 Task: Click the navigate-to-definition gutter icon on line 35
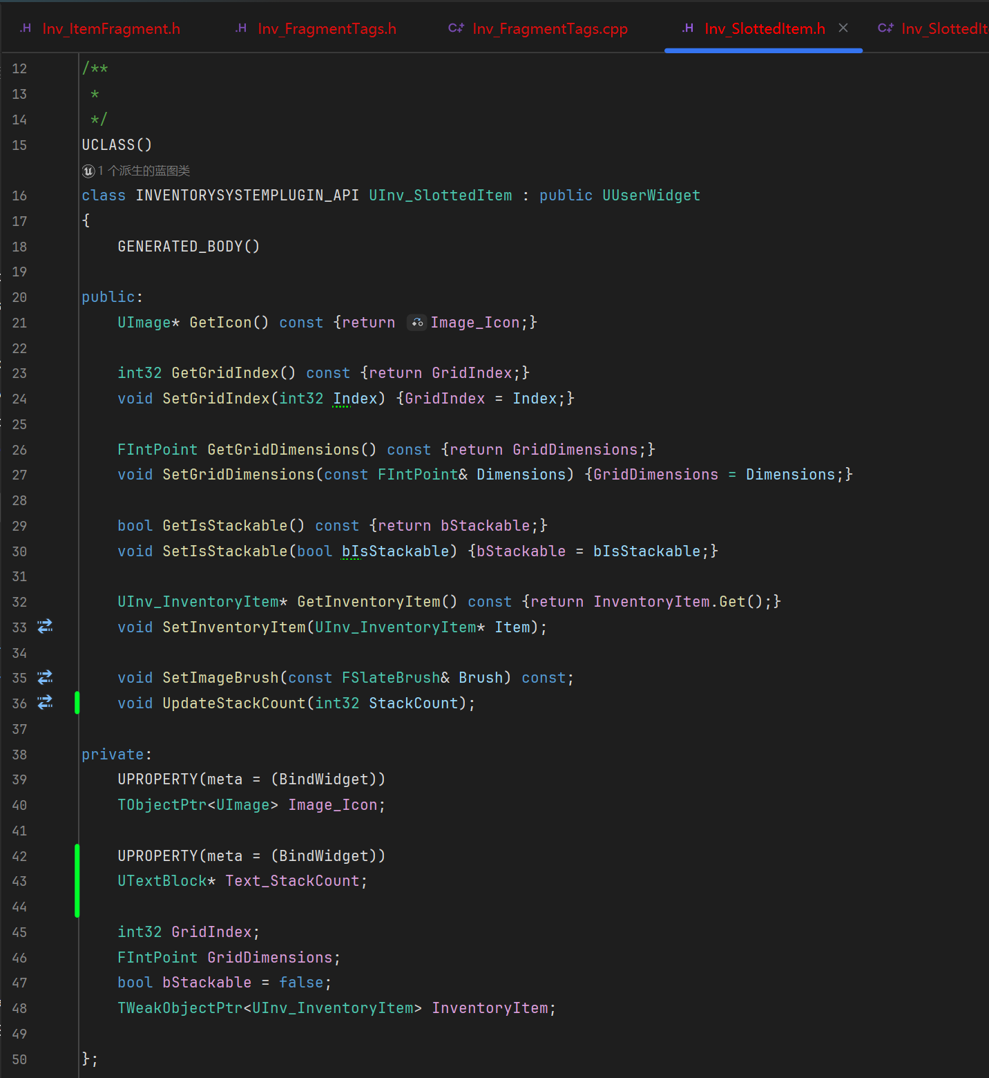45,677
